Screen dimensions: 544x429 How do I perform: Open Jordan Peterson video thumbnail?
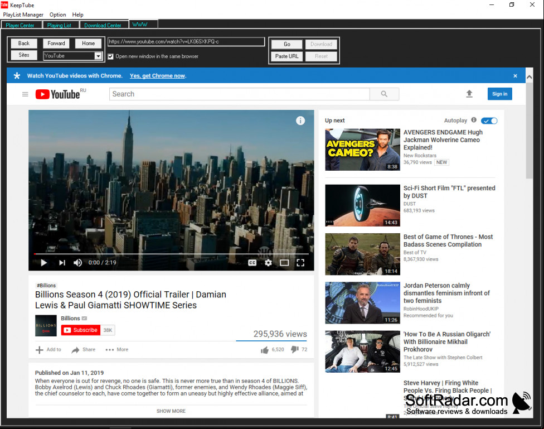(x=362, y=303)
